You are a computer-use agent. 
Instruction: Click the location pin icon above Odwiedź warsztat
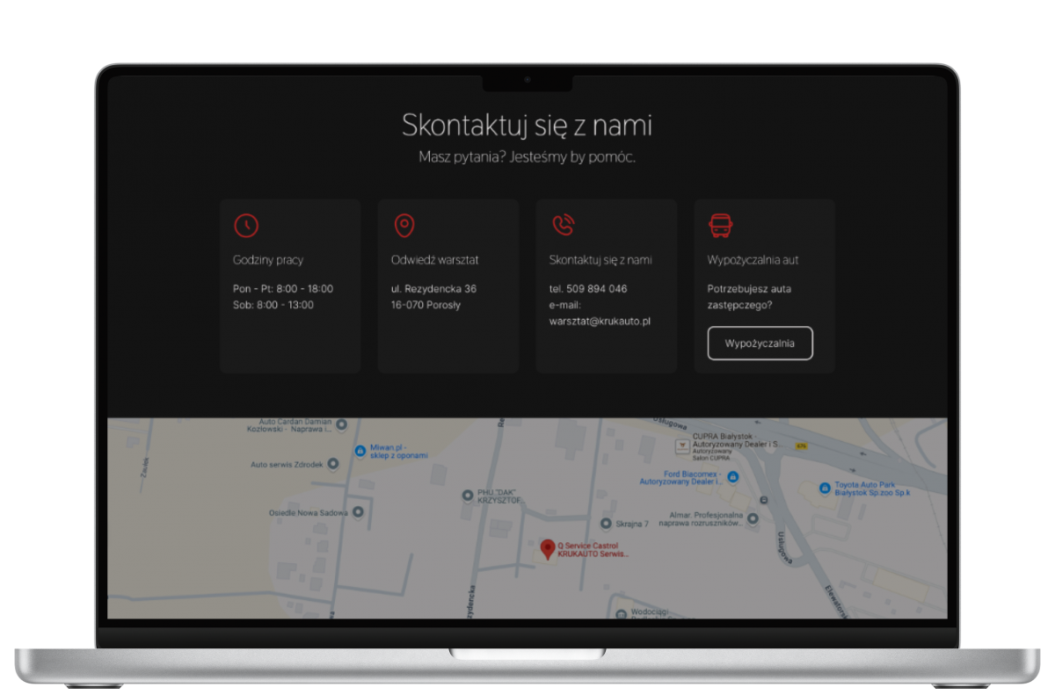404,226
